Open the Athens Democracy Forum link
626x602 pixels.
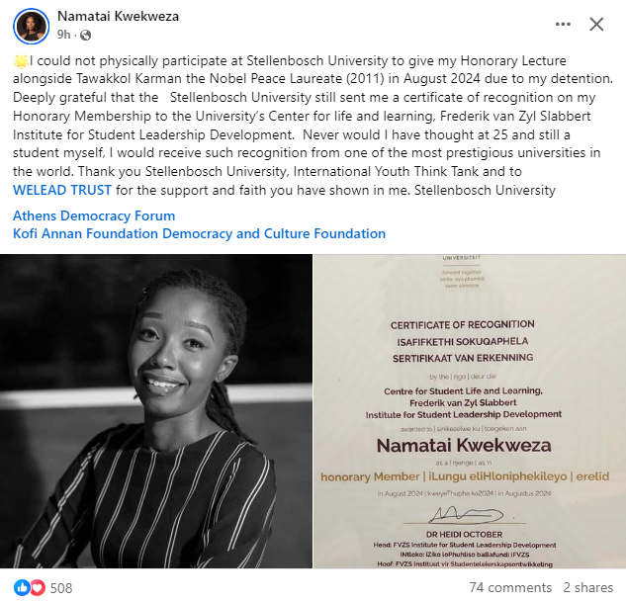pyautogui.click(x=94, y=215)
